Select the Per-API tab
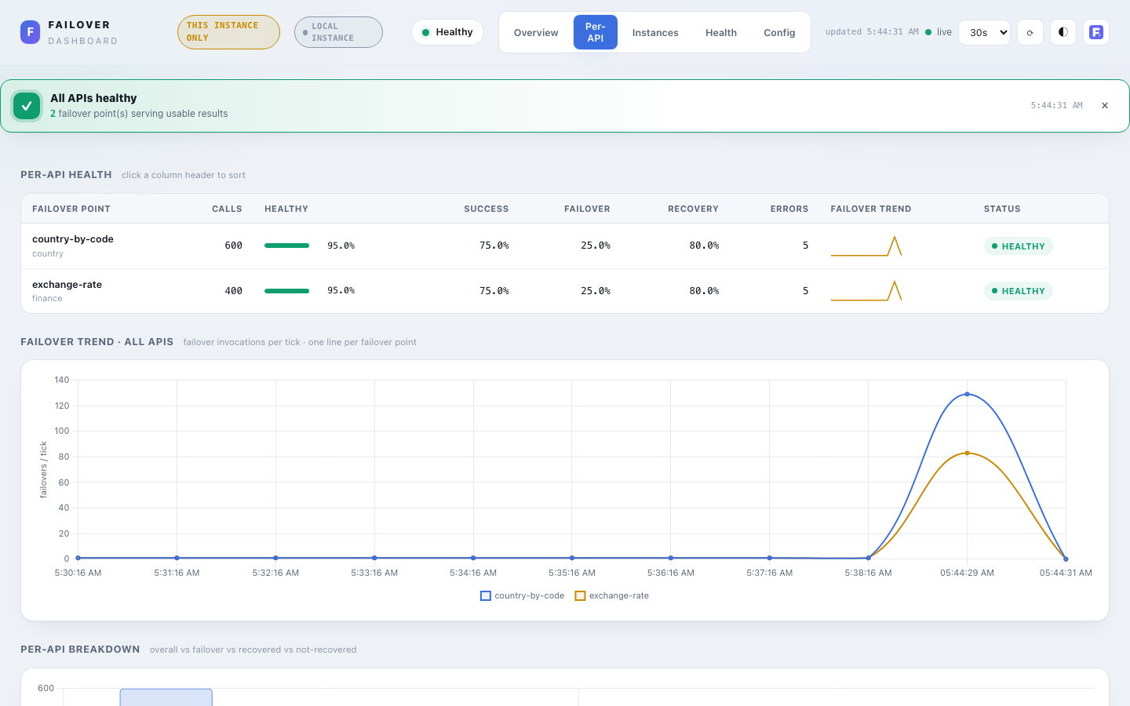This screenshot has width=1130, height=706. pos(596,32)
